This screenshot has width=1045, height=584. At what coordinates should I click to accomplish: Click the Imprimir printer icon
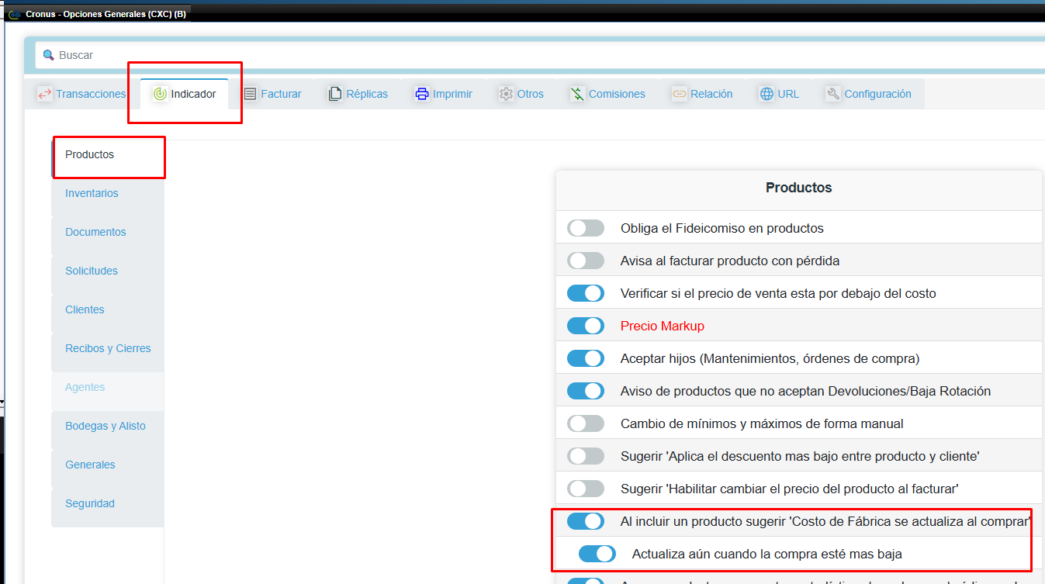coord(422,94)
